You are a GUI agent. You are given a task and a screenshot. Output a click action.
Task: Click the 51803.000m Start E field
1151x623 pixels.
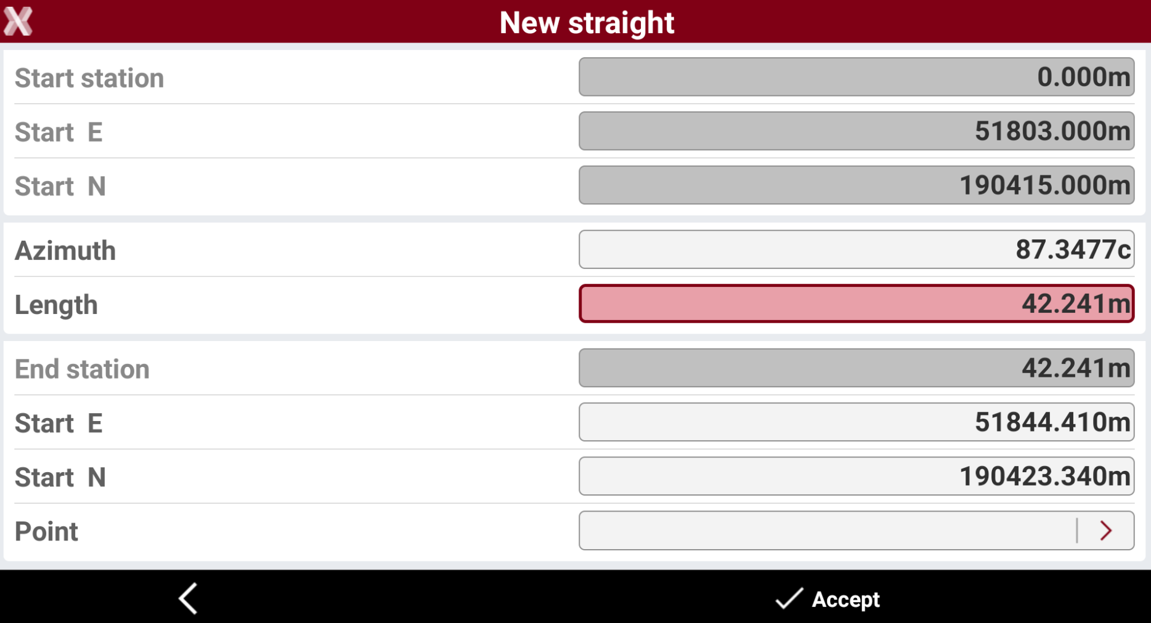click(856, 131)
